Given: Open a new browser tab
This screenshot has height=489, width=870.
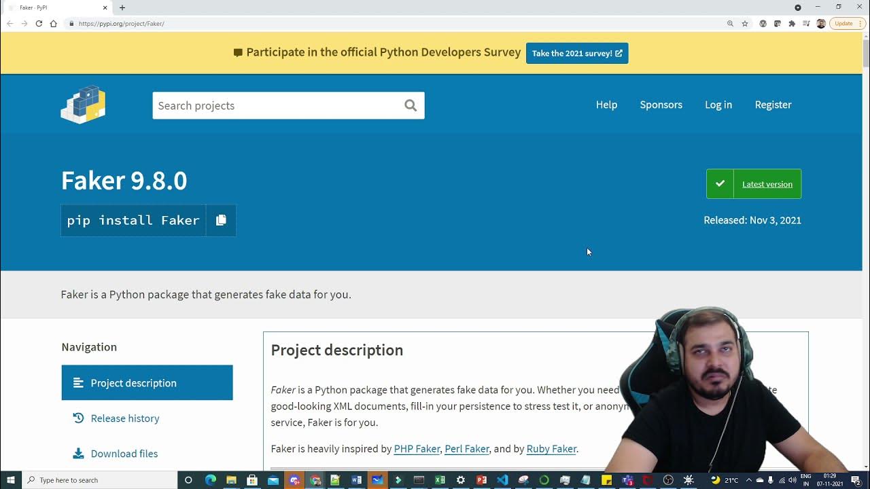Looking at the screenshot, I should [x=122, y=7].
